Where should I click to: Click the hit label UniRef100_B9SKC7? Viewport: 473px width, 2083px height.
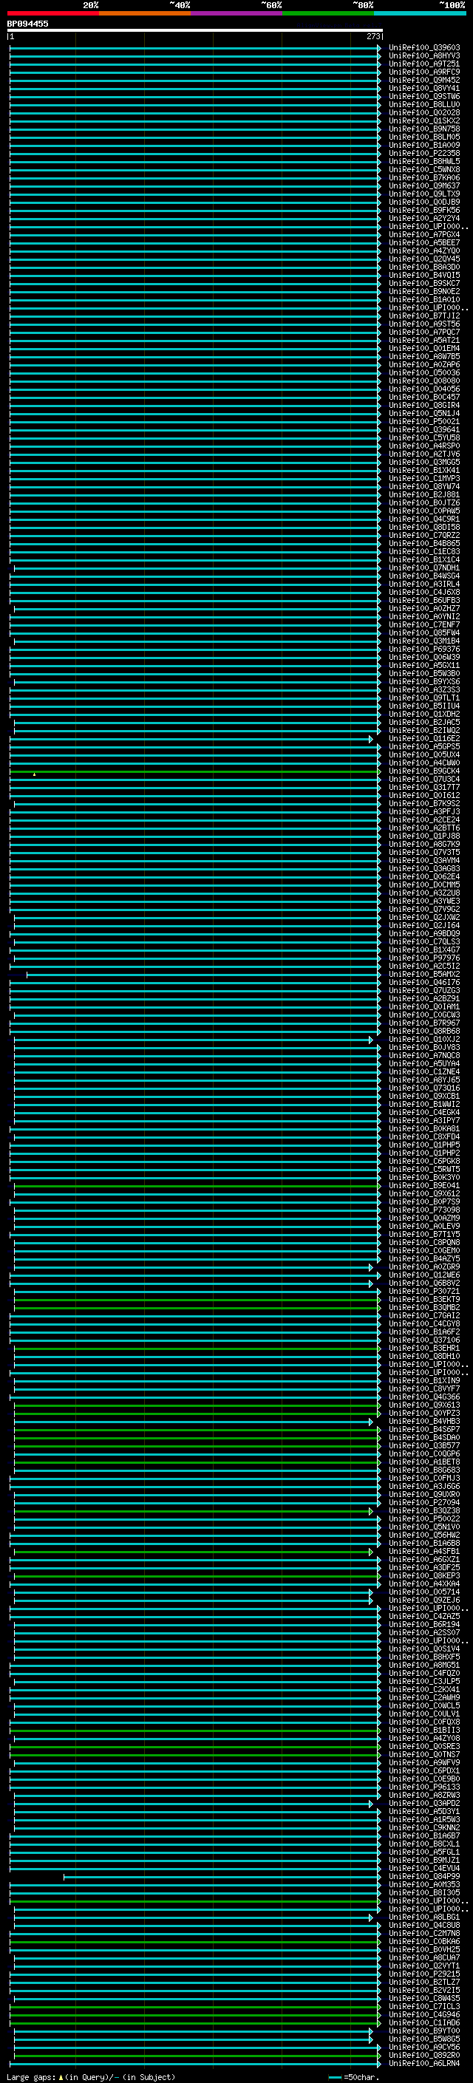pos(424,284)
